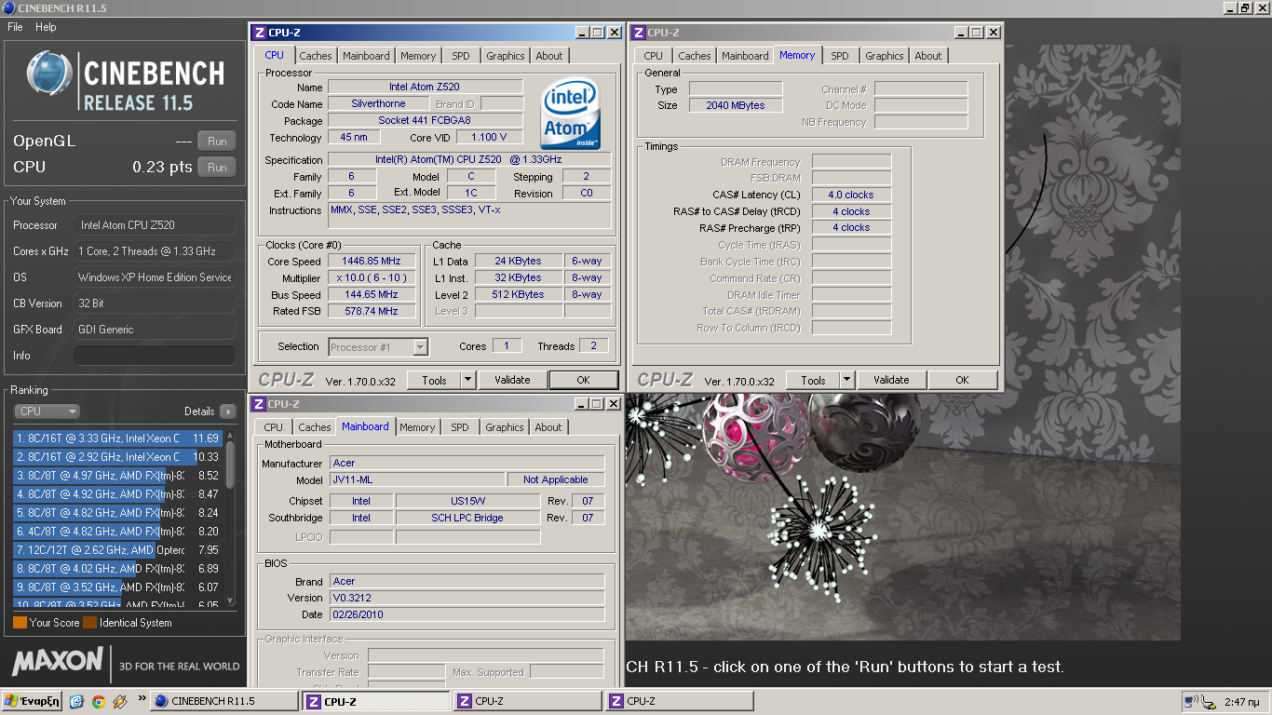Click Tools button in Memory window
The height and width of the screenshot is (715, 1272).
pyautogui.click(x=813, y=380)
